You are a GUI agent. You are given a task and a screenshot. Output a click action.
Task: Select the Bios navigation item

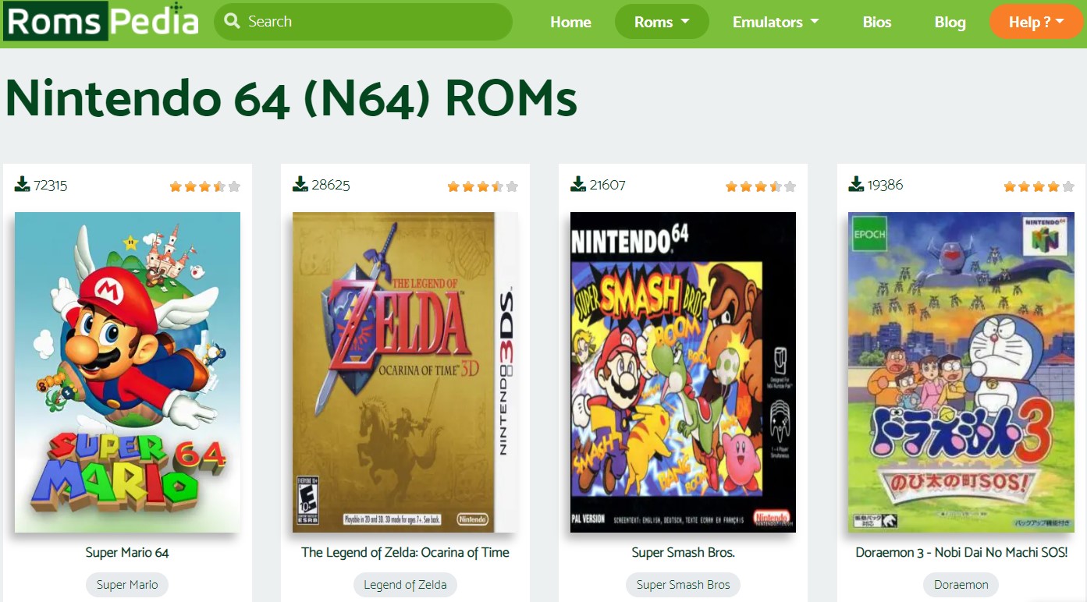coord(876,22)
